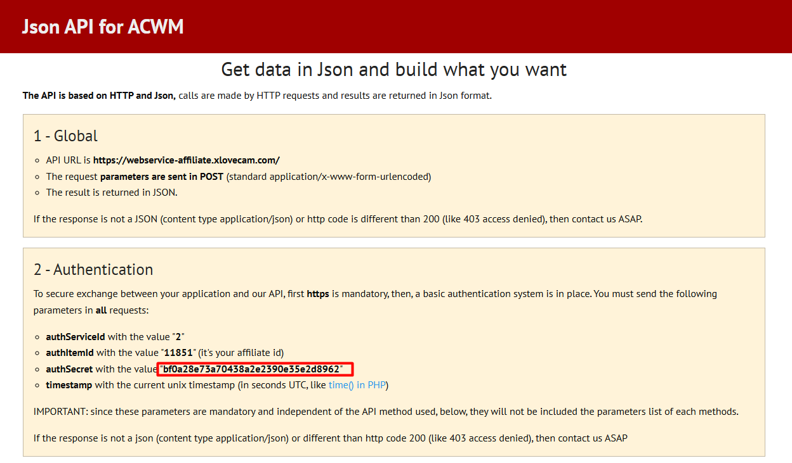This screenshot has width=792, height=463.
Task: Click the API URL webservice-affiliate.xlovecam.com text
Action: pos(186,160)
